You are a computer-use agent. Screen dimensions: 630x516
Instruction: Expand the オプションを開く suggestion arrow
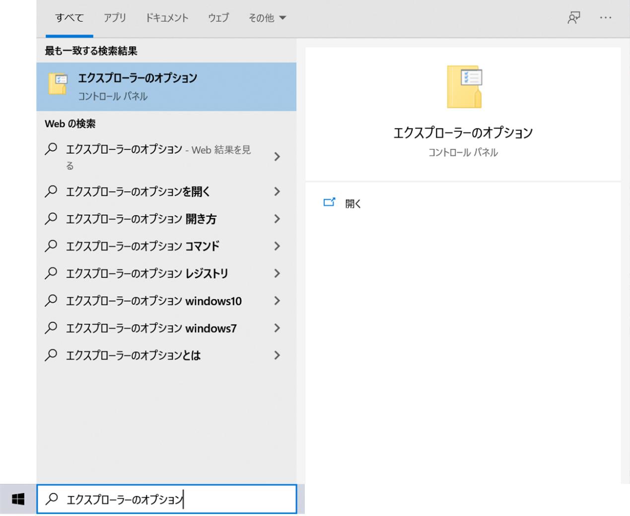[277, 192]
